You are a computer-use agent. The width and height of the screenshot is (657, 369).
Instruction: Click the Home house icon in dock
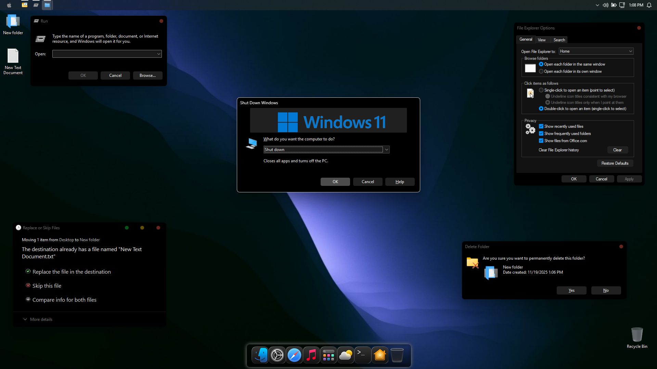click(380, 355)
